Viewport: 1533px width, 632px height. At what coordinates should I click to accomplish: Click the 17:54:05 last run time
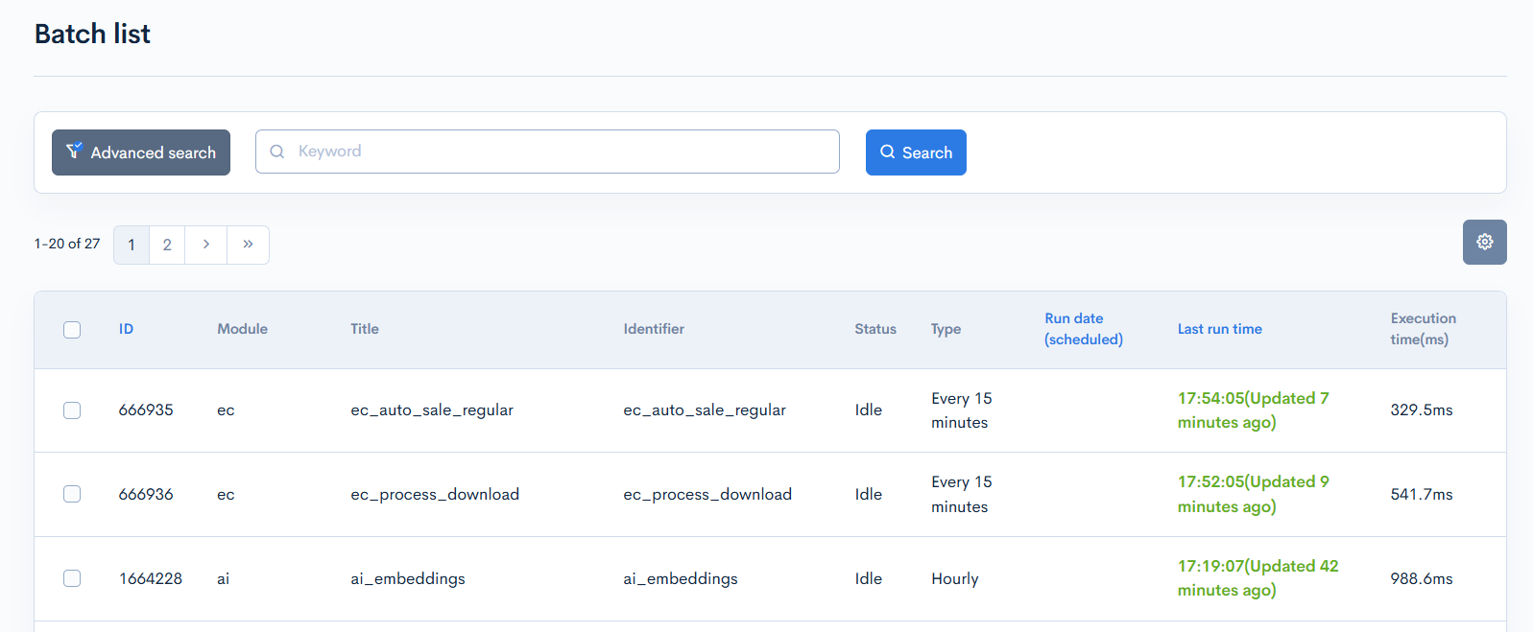1254,410
